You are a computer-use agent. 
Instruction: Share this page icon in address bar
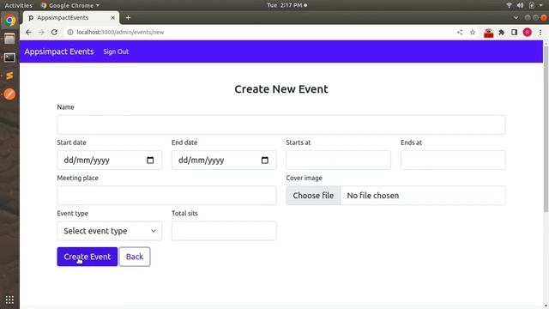pyautogui.click(x=460, y=33)
